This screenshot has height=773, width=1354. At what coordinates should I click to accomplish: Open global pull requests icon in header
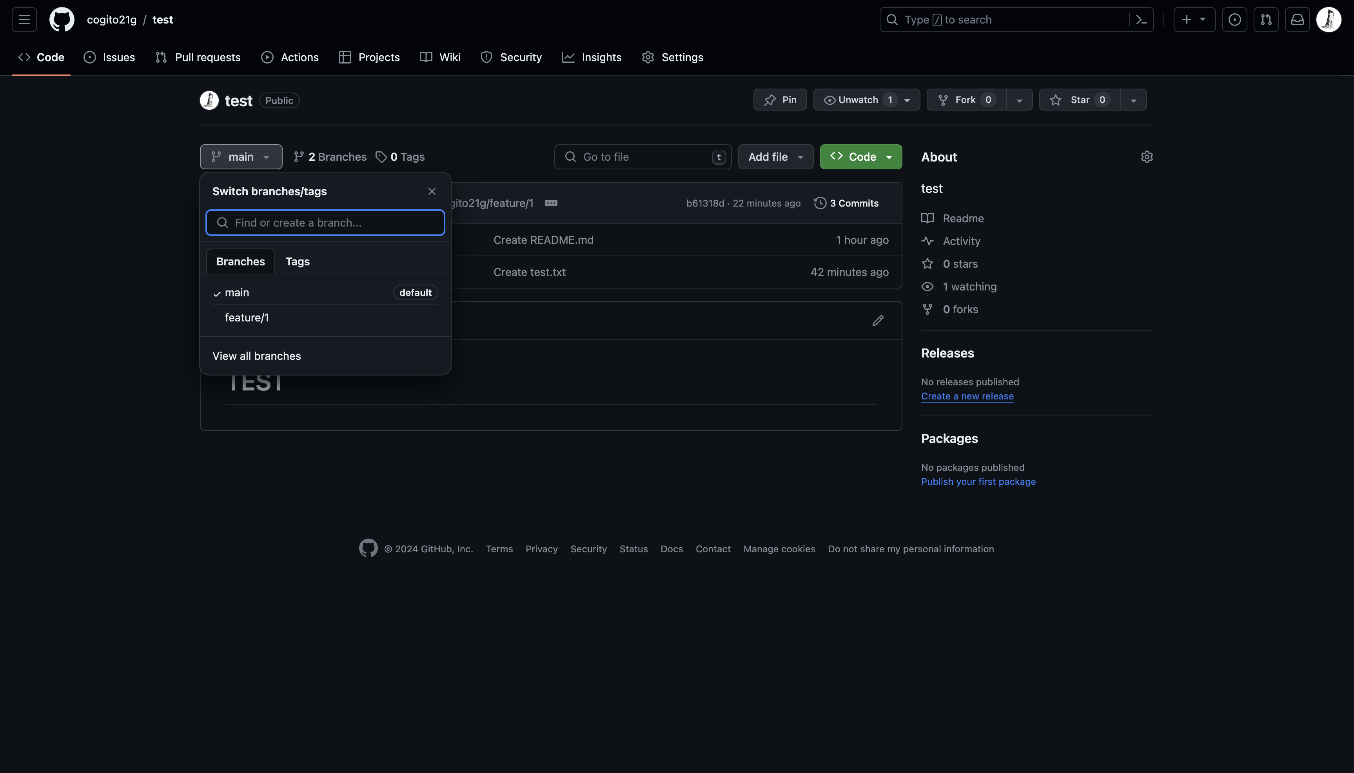(x=1266, y=20)
